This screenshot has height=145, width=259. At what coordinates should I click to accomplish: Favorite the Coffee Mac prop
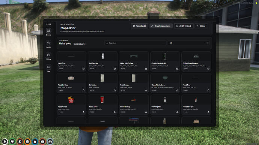114,69
